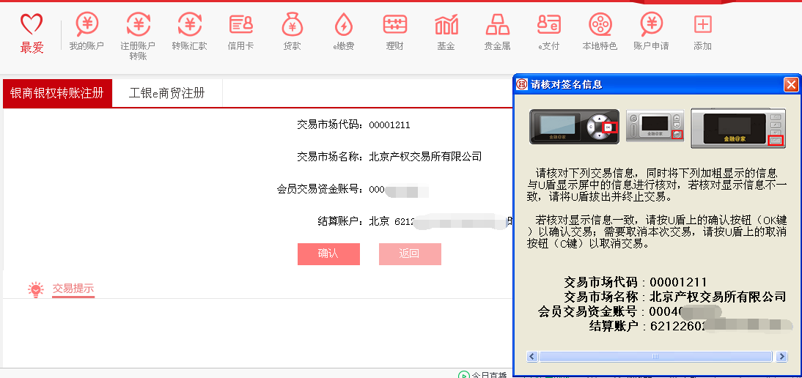Open 信用卡 in the top navigation

coord(241,31)
